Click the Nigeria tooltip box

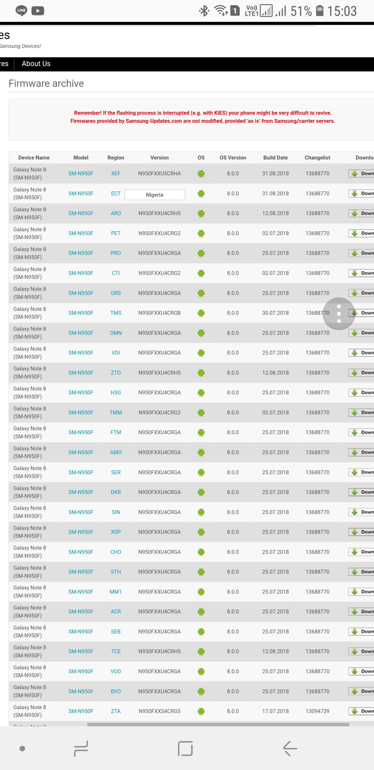(155, 195)
